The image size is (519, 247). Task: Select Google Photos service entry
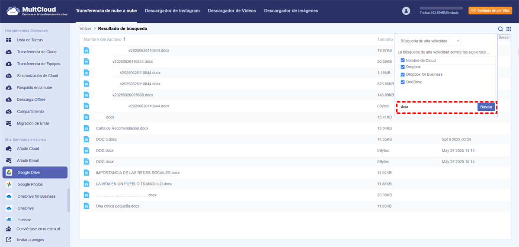point(35,184)
